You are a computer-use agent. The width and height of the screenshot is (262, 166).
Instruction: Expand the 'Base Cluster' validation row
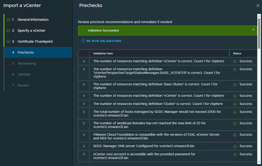point(84,84)
